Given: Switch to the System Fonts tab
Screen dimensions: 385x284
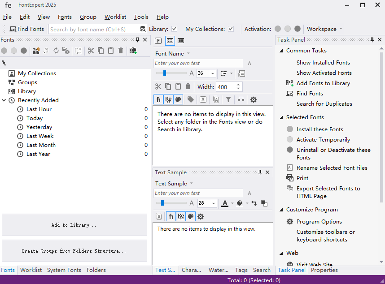Looking at the screenshot, I should (64, 270).
